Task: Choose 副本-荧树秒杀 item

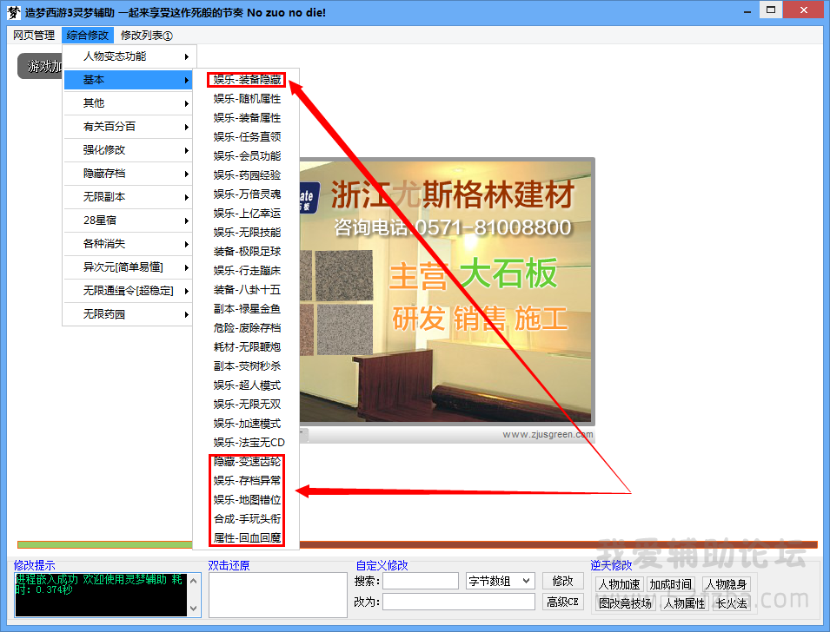Action: (x=247, y=366)
